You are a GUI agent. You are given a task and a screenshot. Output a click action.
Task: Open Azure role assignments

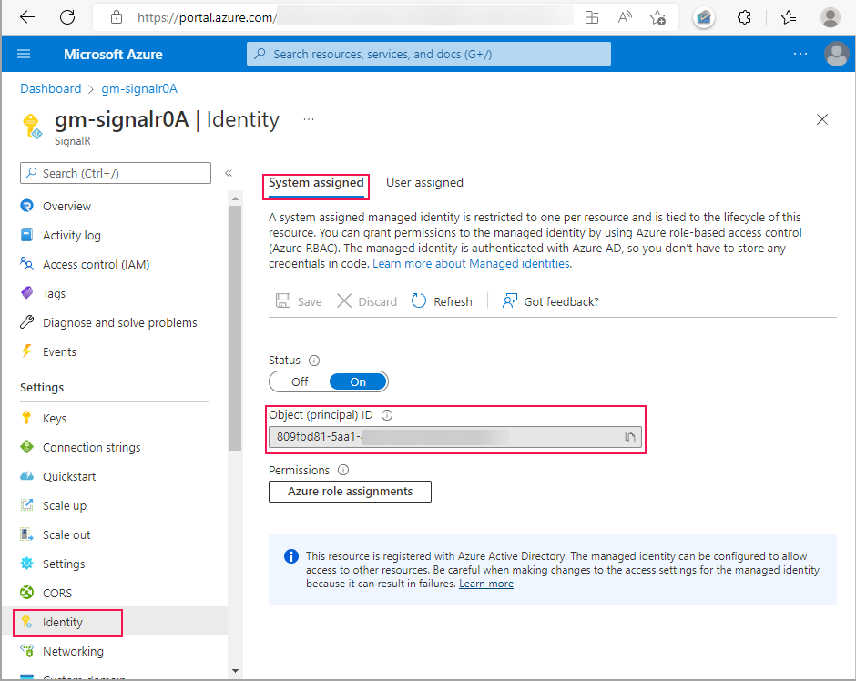pos(350,491)
